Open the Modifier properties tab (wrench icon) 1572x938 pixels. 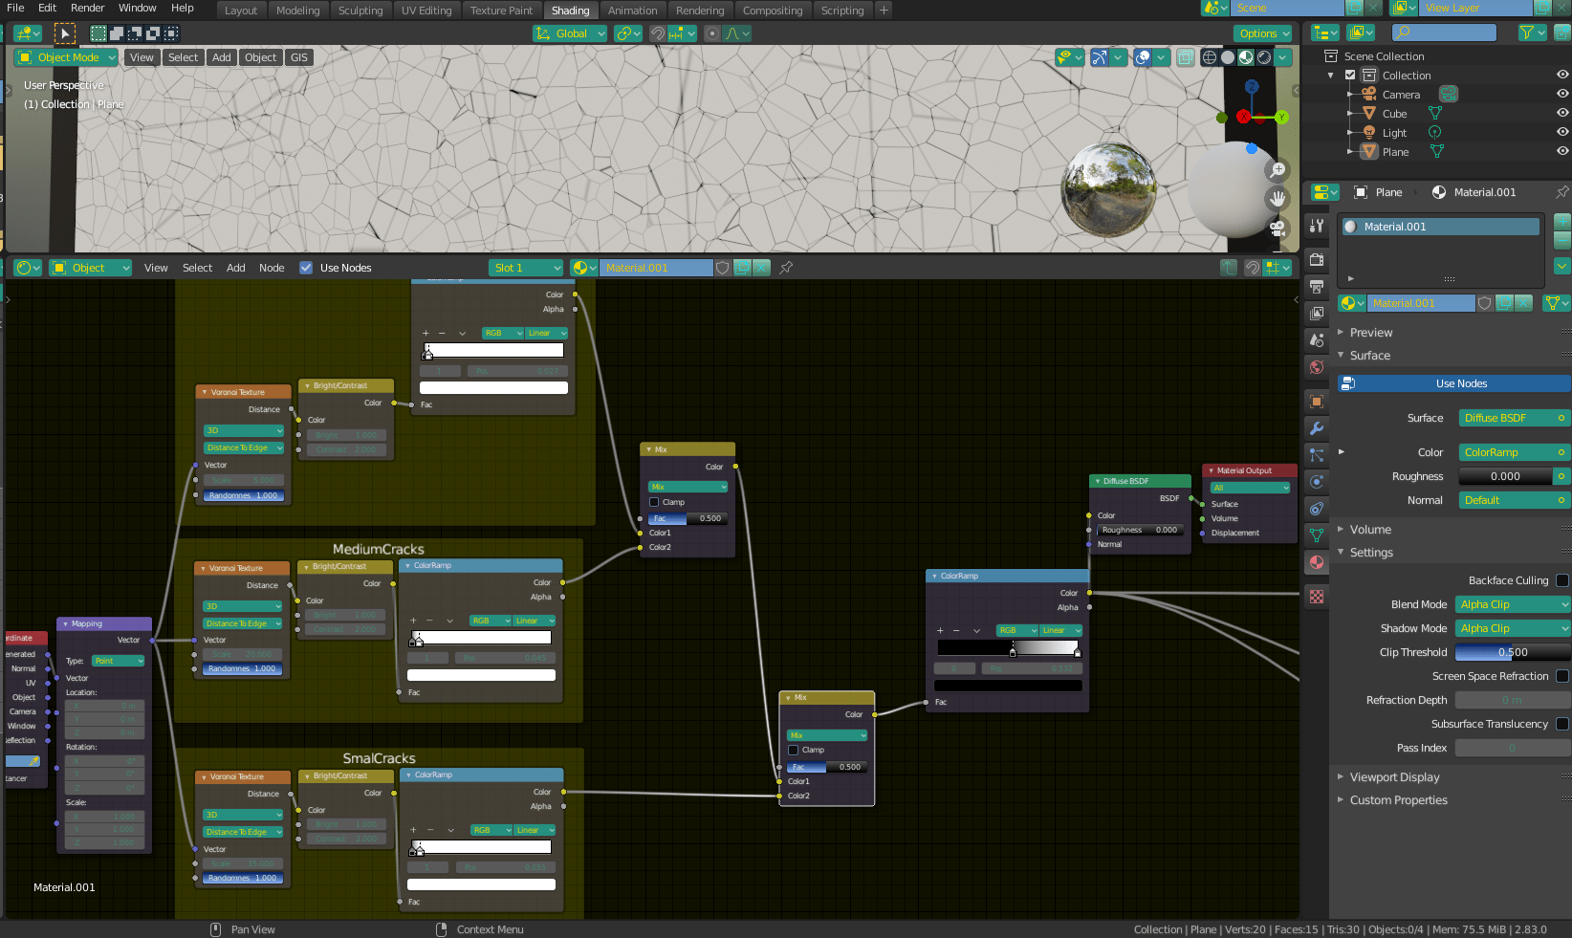1316,429
